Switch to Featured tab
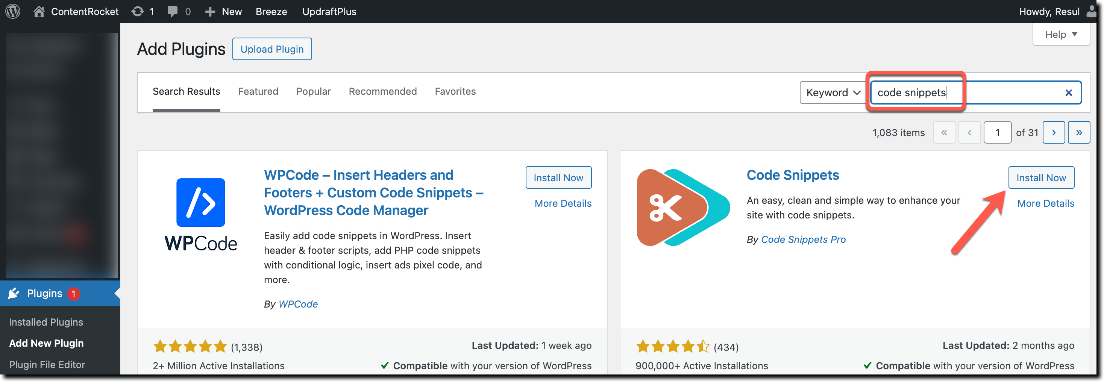Screen dimensions: 1104x382 click(258, 91)
